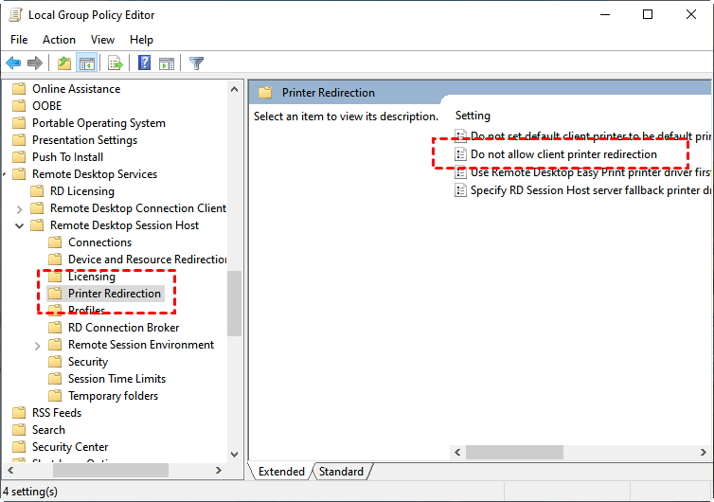Expand the Remote Session Environment node
Screen dimensions: 714x502
click(x=38, y=345)
